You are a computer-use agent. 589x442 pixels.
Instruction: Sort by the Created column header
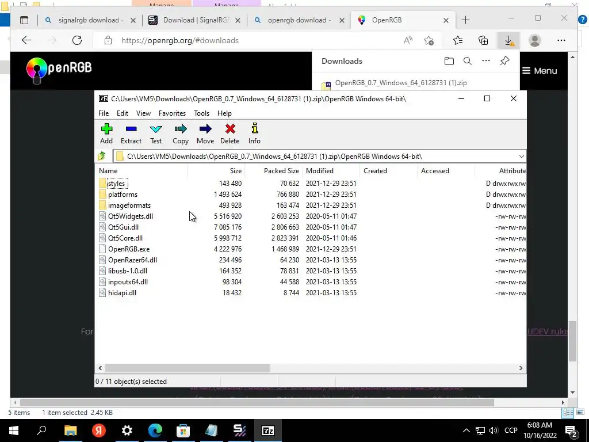[388, 170]
